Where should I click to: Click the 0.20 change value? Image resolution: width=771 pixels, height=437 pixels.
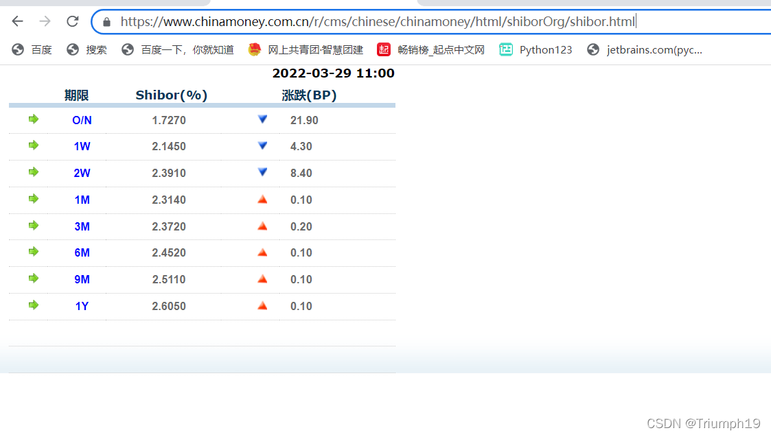click(x=301, y=226)
